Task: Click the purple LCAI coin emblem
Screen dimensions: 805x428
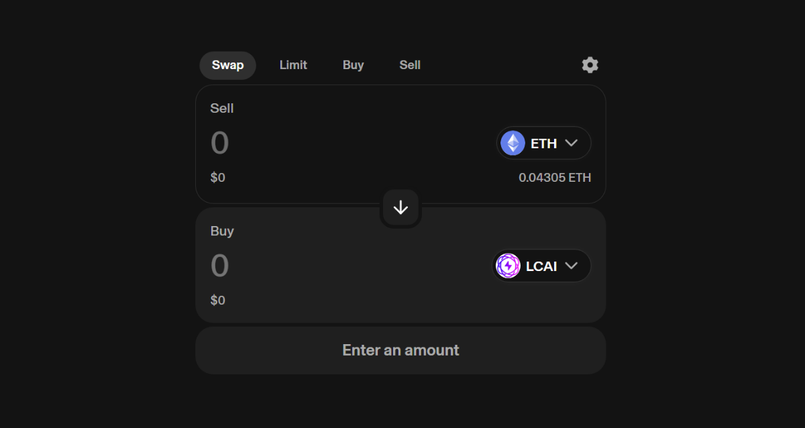Action: coord(508,266)
